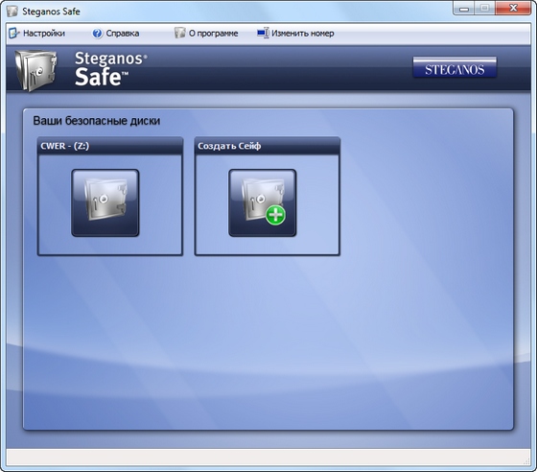
Task: Click the resize grip in status bar
Action: [x=526, y=461]
